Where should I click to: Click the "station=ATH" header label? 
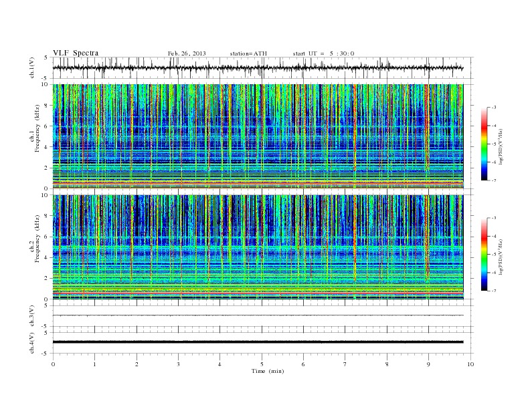(248, 53)
